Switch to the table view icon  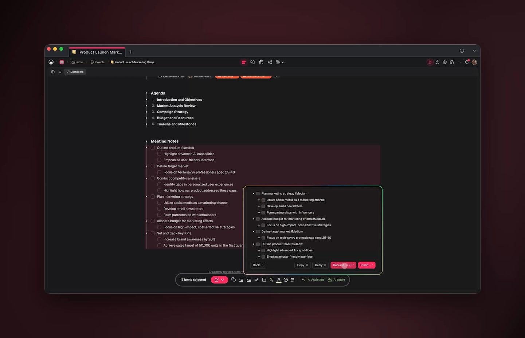click(261, 62)
